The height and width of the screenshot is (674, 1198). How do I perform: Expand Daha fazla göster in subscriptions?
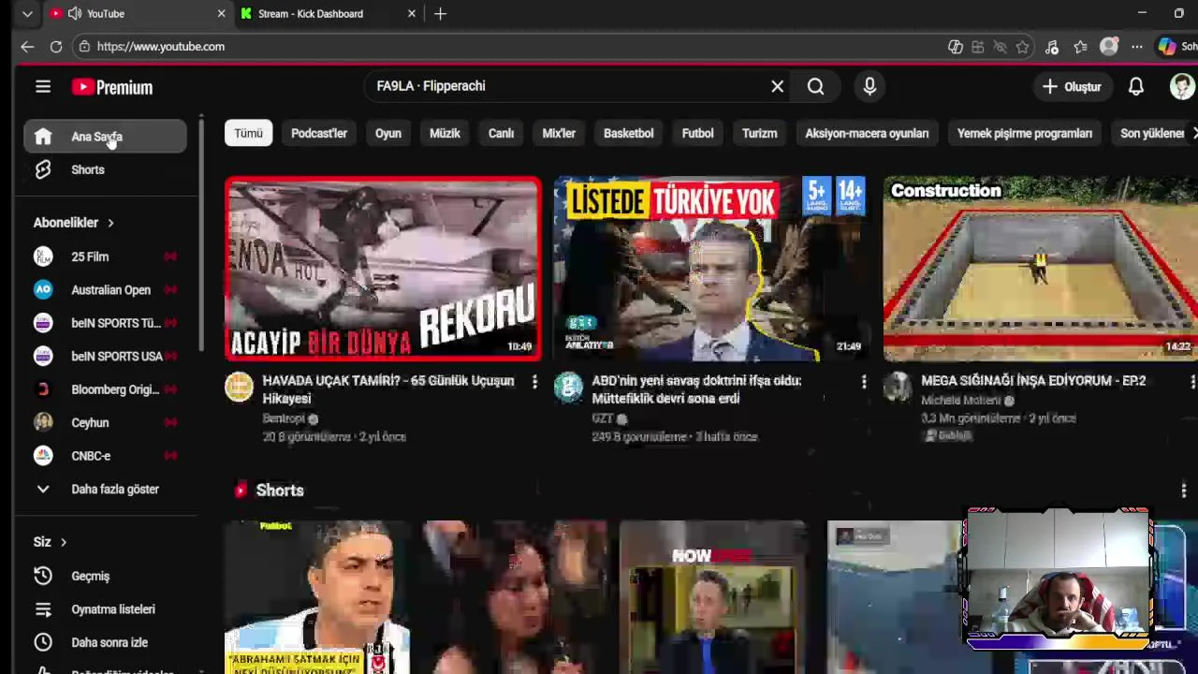click(105, 490)
